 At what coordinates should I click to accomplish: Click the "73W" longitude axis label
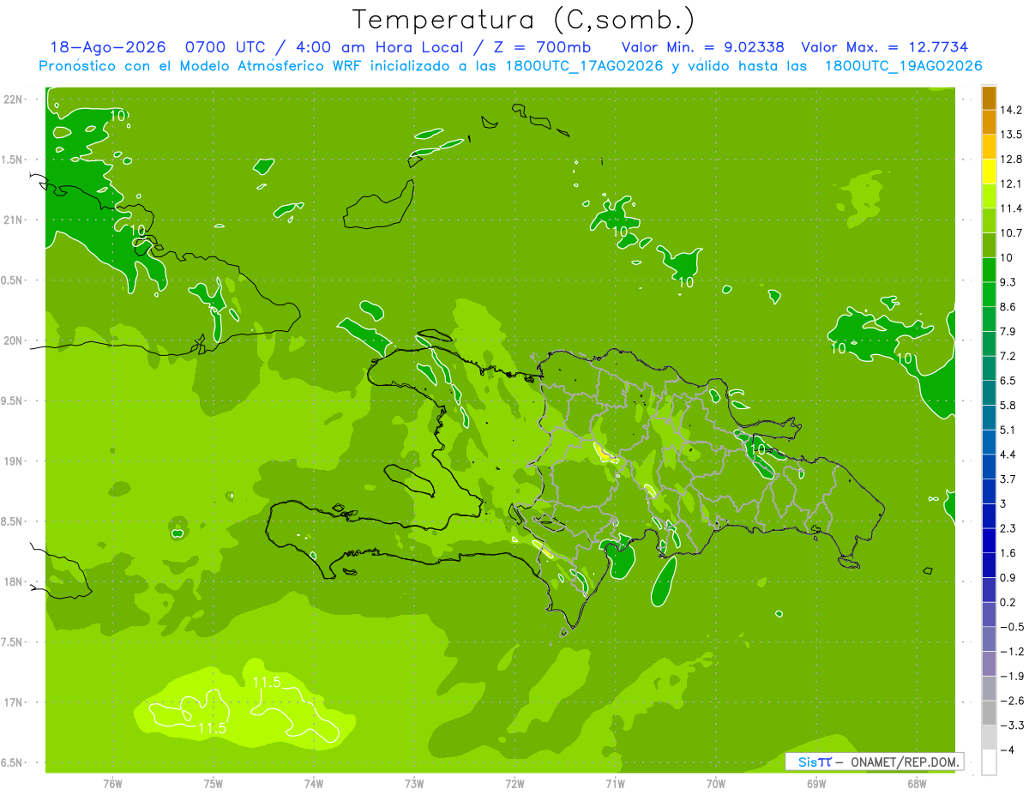click(414, 785)
